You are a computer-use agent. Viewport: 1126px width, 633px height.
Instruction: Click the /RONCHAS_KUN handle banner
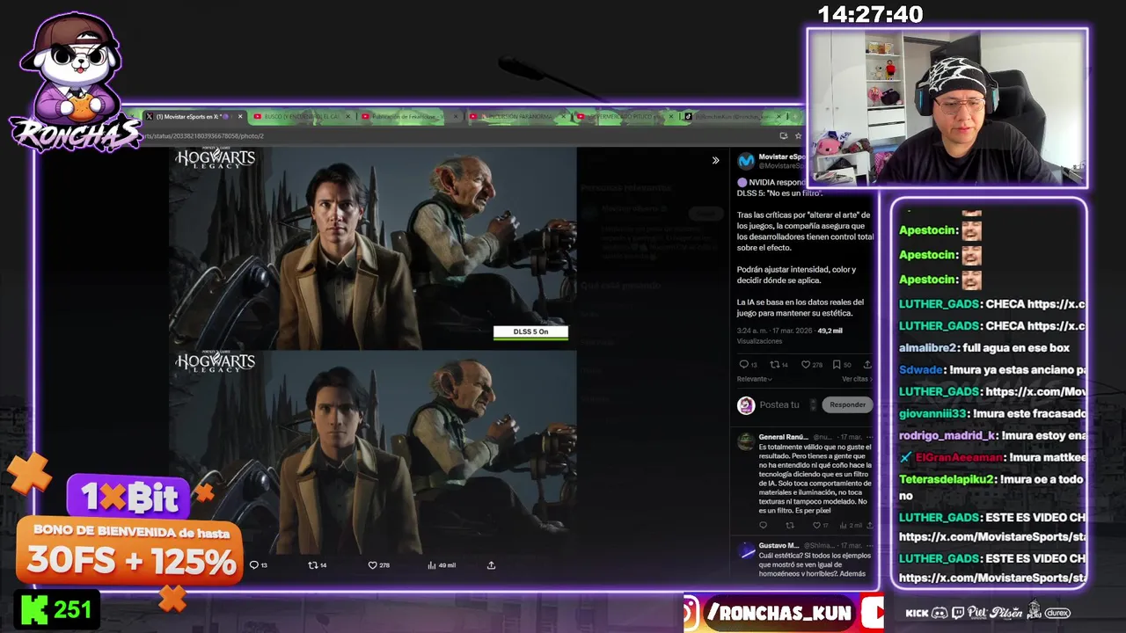779,613
